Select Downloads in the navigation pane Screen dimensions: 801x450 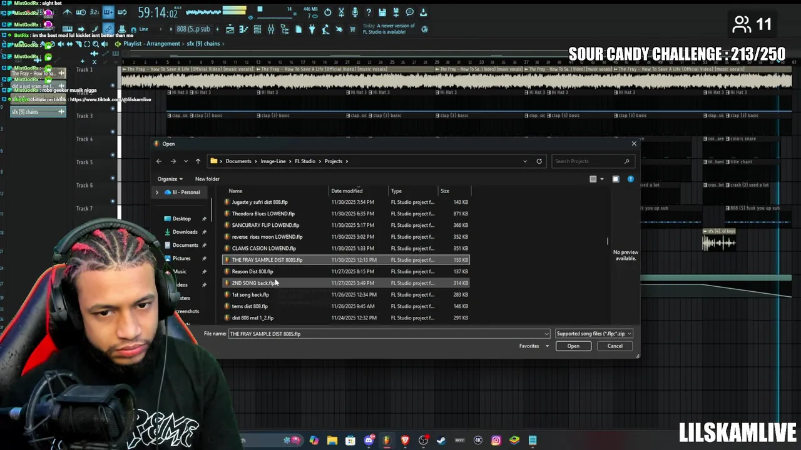[x=185, y=232]
